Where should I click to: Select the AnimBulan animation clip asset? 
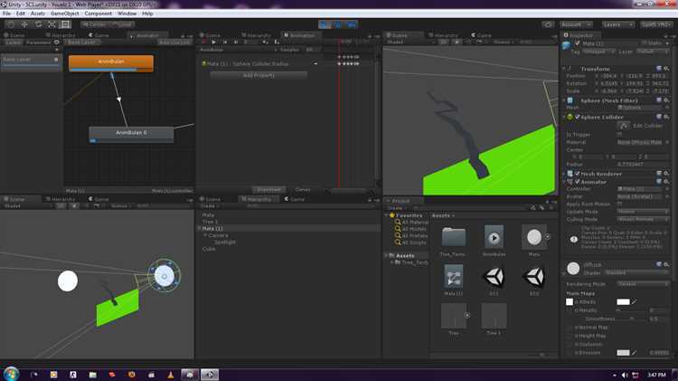click(494, 237)
